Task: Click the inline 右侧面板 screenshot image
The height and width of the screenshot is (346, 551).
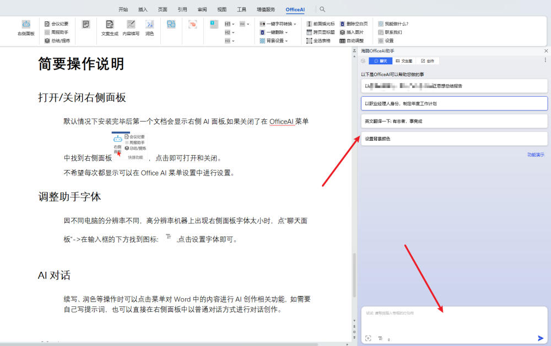Action: coord(129,146)
